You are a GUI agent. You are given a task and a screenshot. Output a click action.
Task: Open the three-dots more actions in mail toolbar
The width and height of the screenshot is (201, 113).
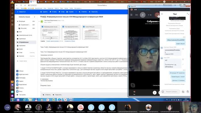tap(76, 12)
